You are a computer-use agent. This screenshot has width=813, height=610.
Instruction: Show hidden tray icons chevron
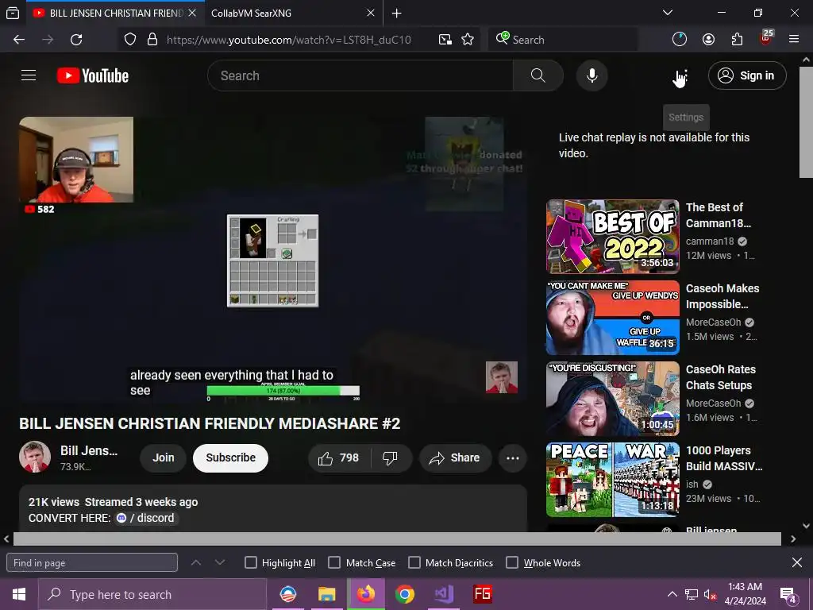click(x=672, y=594)
